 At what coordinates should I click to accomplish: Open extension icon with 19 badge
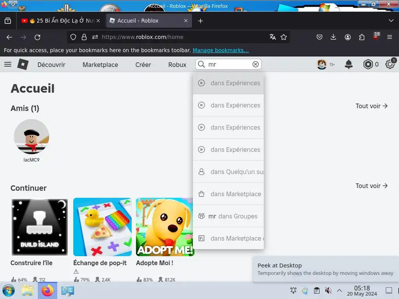[376, 36]
